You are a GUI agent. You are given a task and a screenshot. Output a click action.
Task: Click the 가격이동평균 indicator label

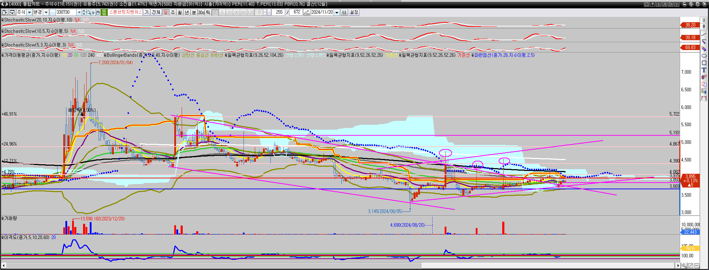pos(32,55)
